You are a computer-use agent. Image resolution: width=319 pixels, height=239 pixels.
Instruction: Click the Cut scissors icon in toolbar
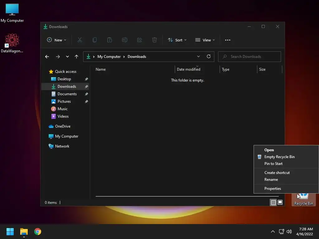[79, 40]
